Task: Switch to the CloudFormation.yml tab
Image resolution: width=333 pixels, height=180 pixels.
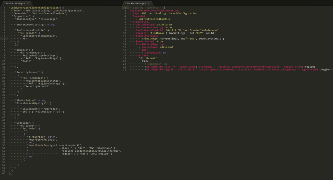Action: [x=135, y=3]
